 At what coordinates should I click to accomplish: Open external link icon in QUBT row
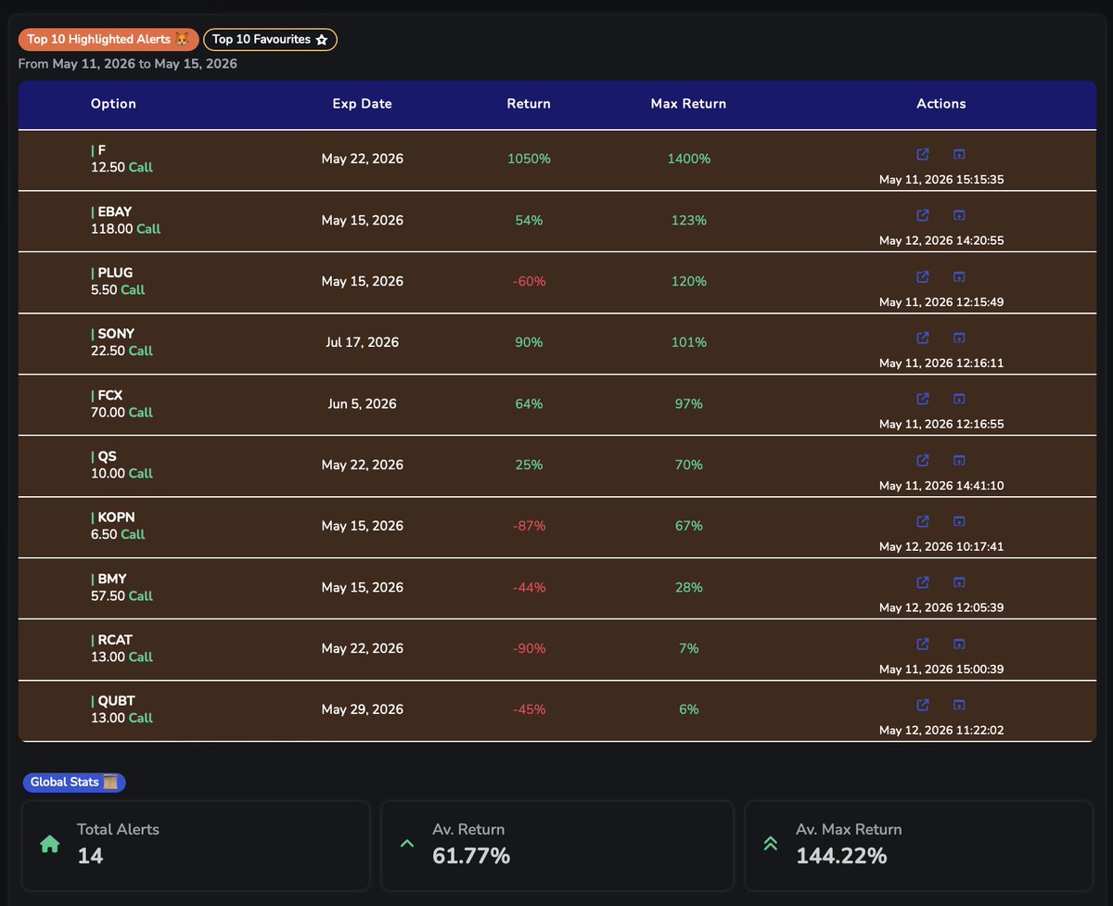tap(923, 705)
